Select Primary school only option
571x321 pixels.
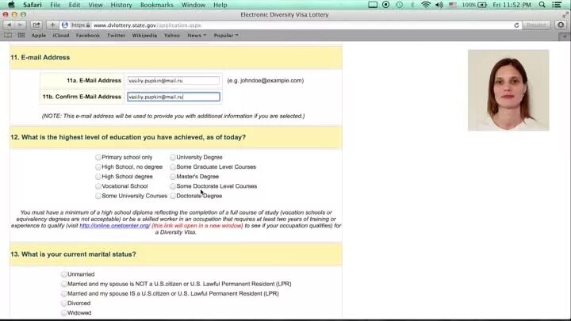[x=98, y=157]
